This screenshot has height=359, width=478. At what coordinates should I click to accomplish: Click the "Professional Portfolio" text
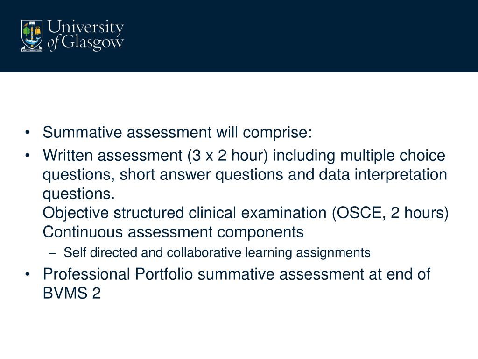pyautogui.click(x=118, y=274)
